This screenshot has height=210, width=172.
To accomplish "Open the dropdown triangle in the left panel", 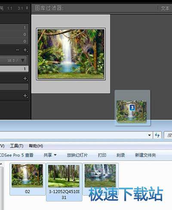I will pos(22,60).
